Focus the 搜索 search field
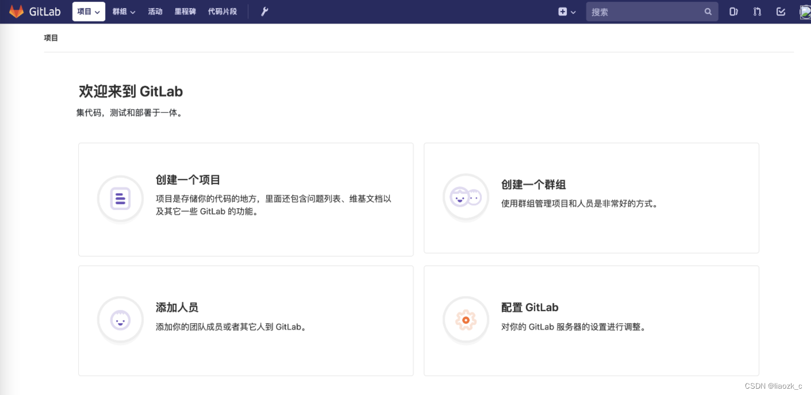This screenshot has height=395, width=811. tap(652, 11)
